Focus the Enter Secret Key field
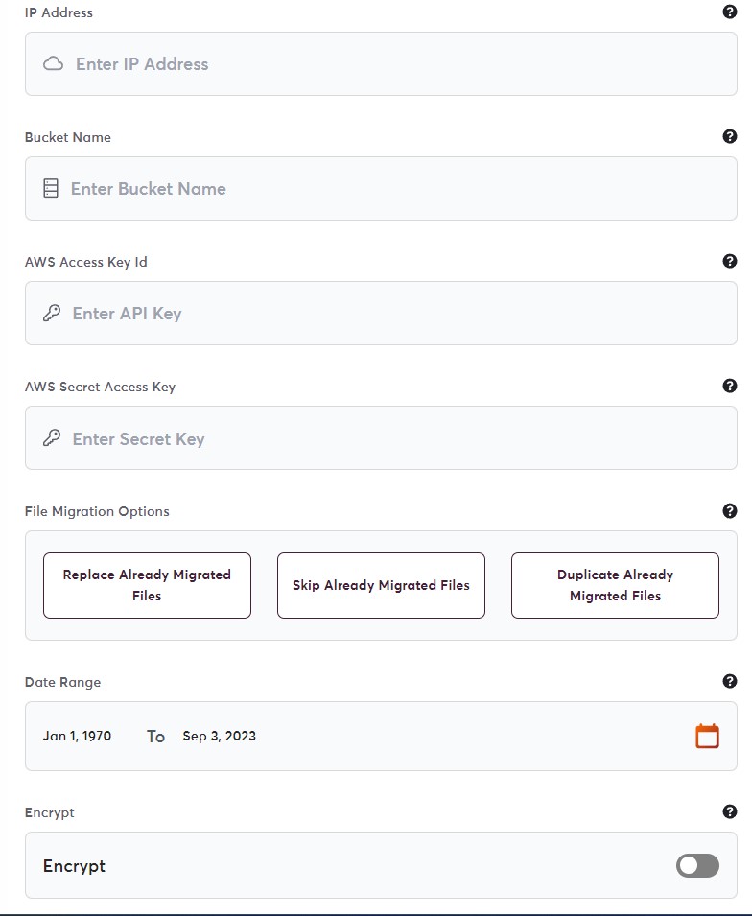This screenshot has width=752, height=916. (x=384, y=439)
